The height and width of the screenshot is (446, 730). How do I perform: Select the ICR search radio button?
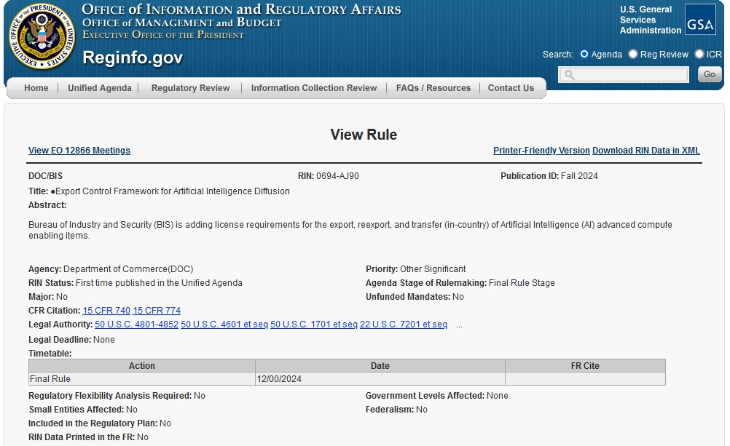click(x=699, y=54)
